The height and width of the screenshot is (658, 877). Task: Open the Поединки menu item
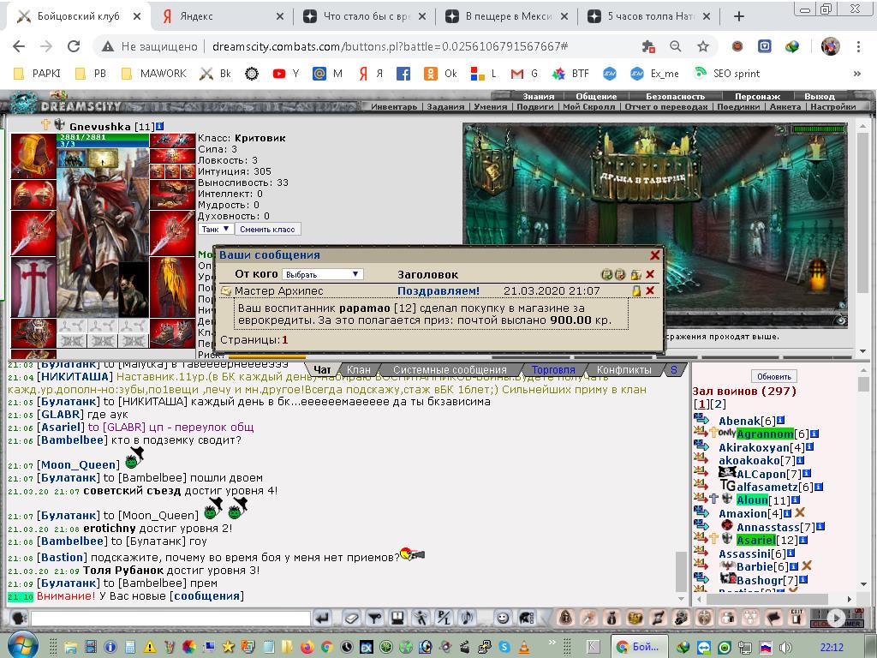click(738, 106)
